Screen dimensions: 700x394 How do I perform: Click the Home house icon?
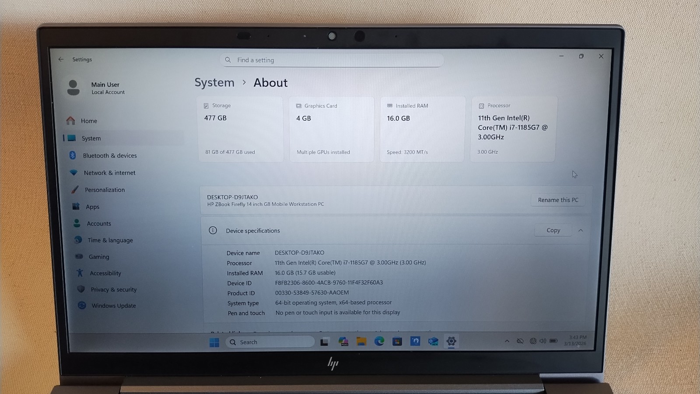(70, 120)
